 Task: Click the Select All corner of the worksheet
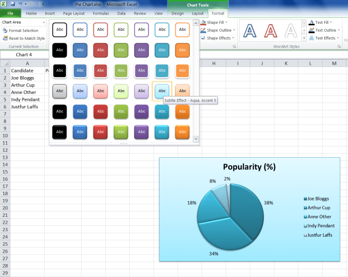click(x=5, y=64)
